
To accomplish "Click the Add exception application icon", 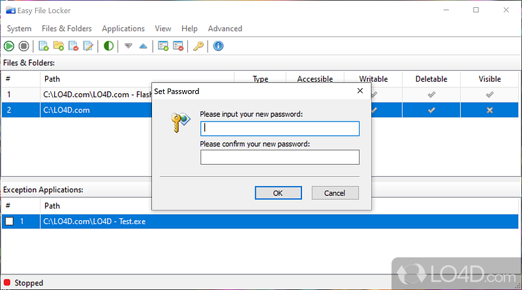I will coord(163,46).
